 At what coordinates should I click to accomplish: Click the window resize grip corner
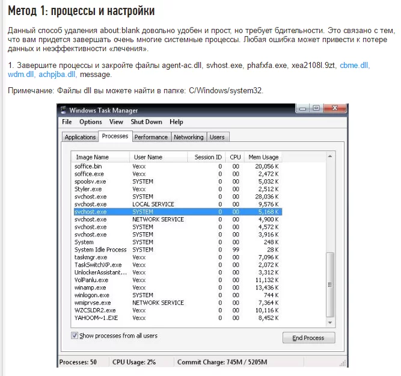click(x=343, y=363)
